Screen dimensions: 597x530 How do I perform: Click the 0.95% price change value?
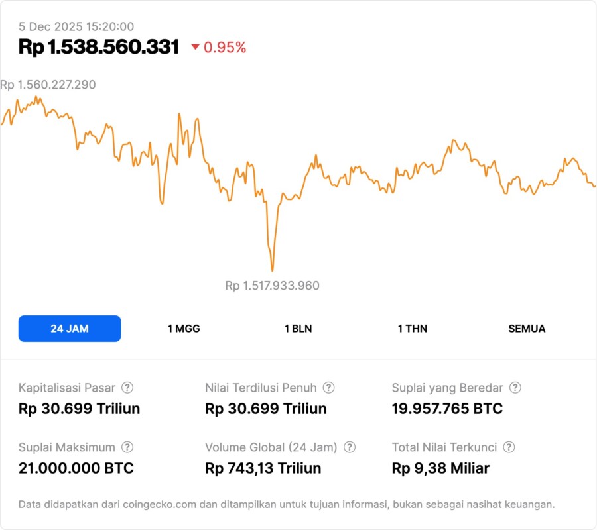coord(225,47)
